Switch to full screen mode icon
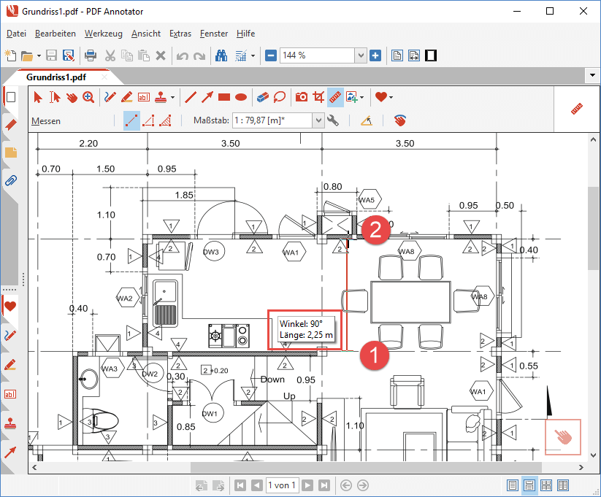The width and height of the screenshot is (601, 497). pyautogui.click(x=431, y=55)
